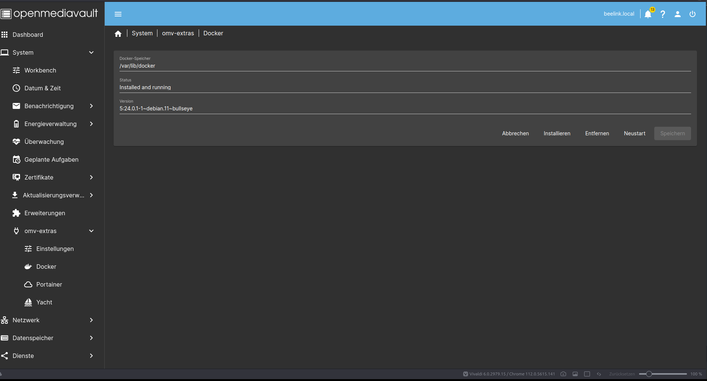The height and width of the screenshot is (381, 707).
Task: Click the openmediavault logo
Action: [x=49, y=14]
